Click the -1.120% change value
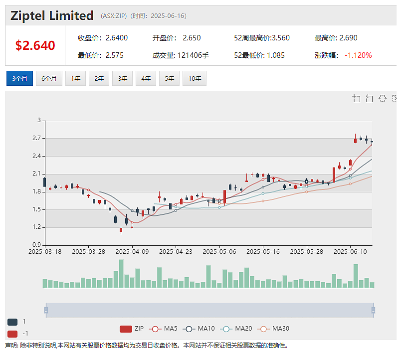The height and width of the screenshot is (358, 403). (358, 55)
